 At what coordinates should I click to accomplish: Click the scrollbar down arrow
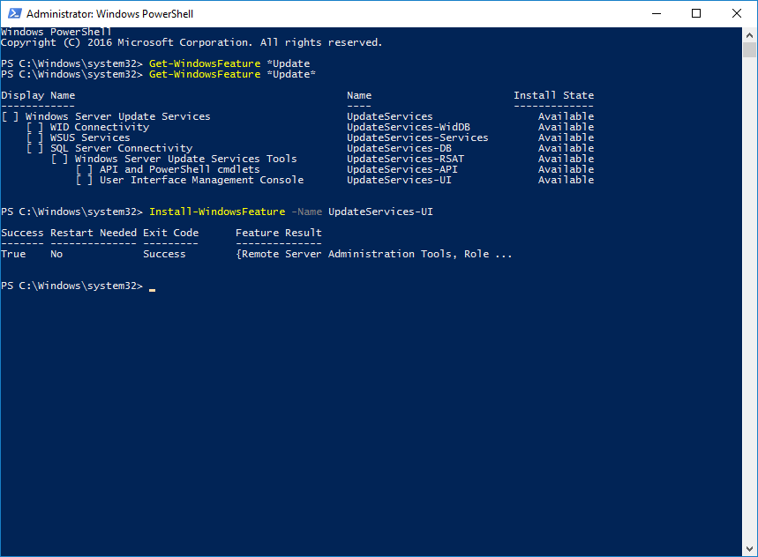coord(750,549)
